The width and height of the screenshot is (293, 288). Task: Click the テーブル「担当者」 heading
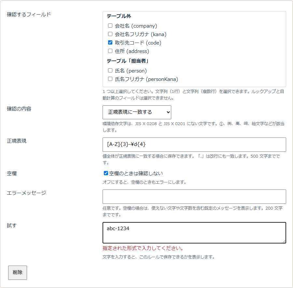click(x=127, y=61)
